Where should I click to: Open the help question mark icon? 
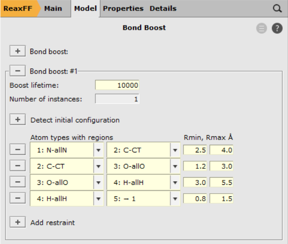[277, 28]
